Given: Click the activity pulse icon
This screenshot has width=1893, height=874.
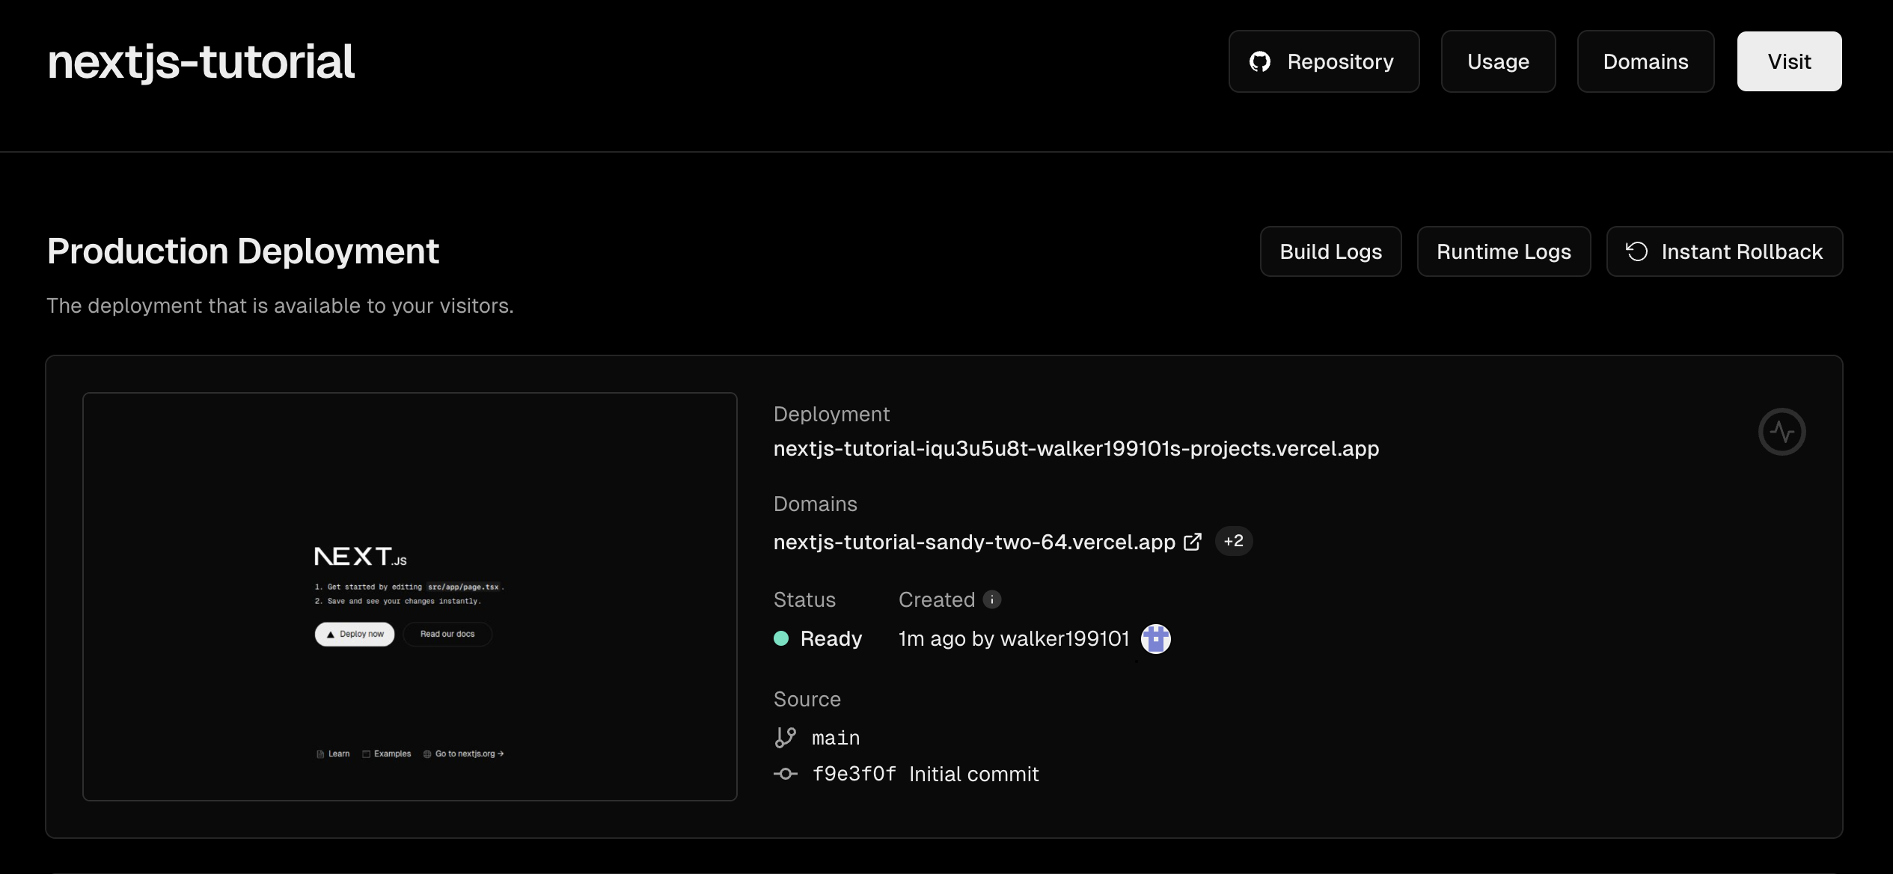Looking at the screenshot, I should click(x=1782, y=432).
